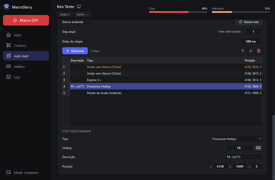Click the Hotkey F8 input field

point(239,148)
